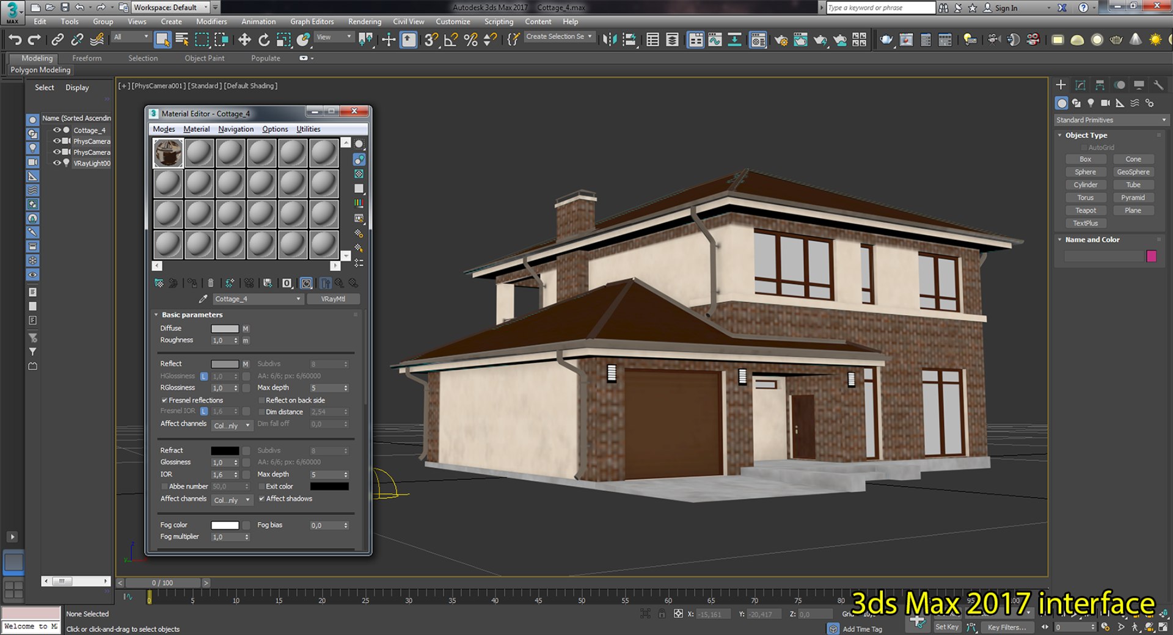
Task: Open the Graph Editors menu
Action: 312,21
